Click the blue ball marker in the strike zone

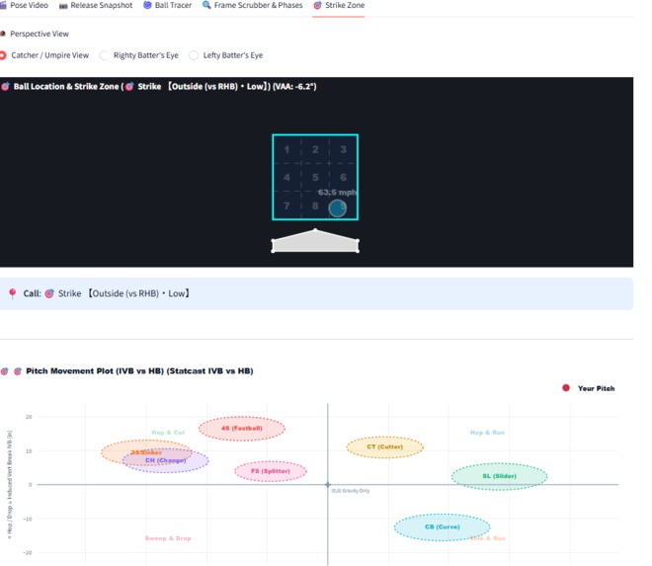[337, 208]
